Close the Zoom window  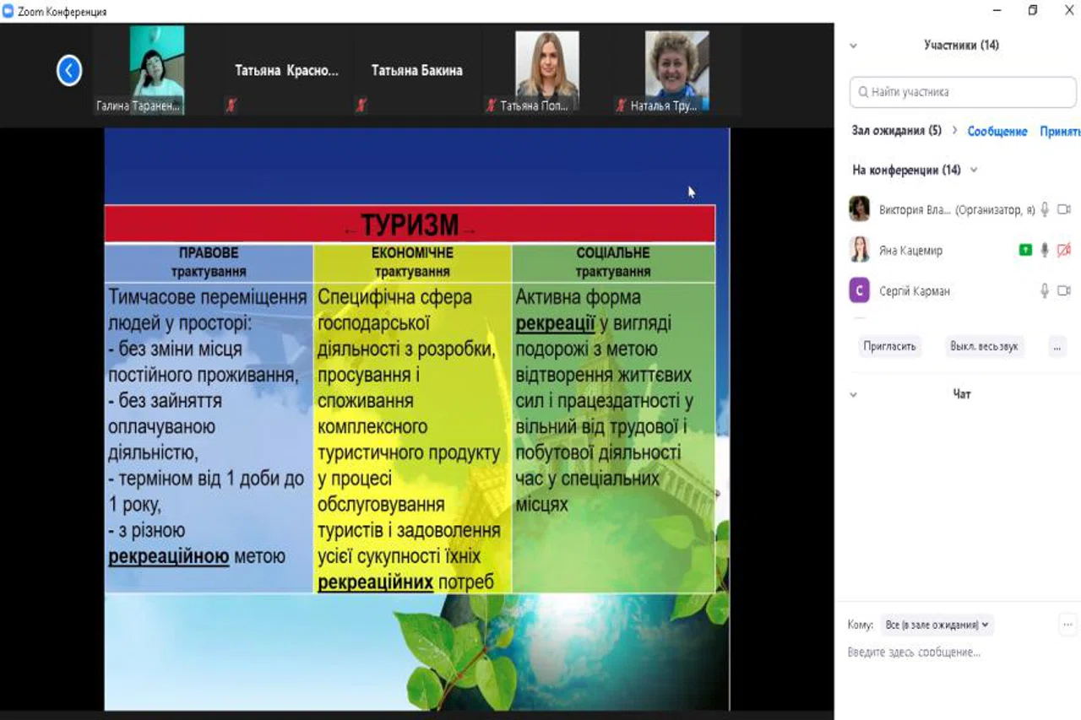pyautogui.click(x=1067, y=11)
